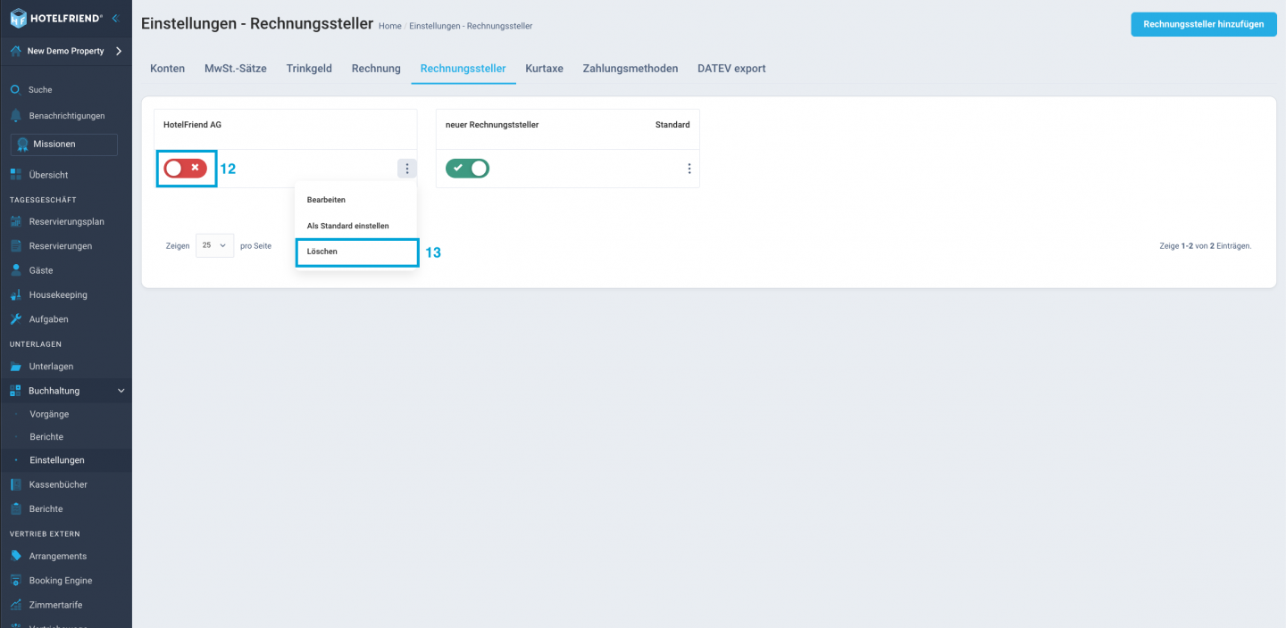Expand the New Demo Property selector
Viewport: 1286px width, 628px height.
coord(118,51)
